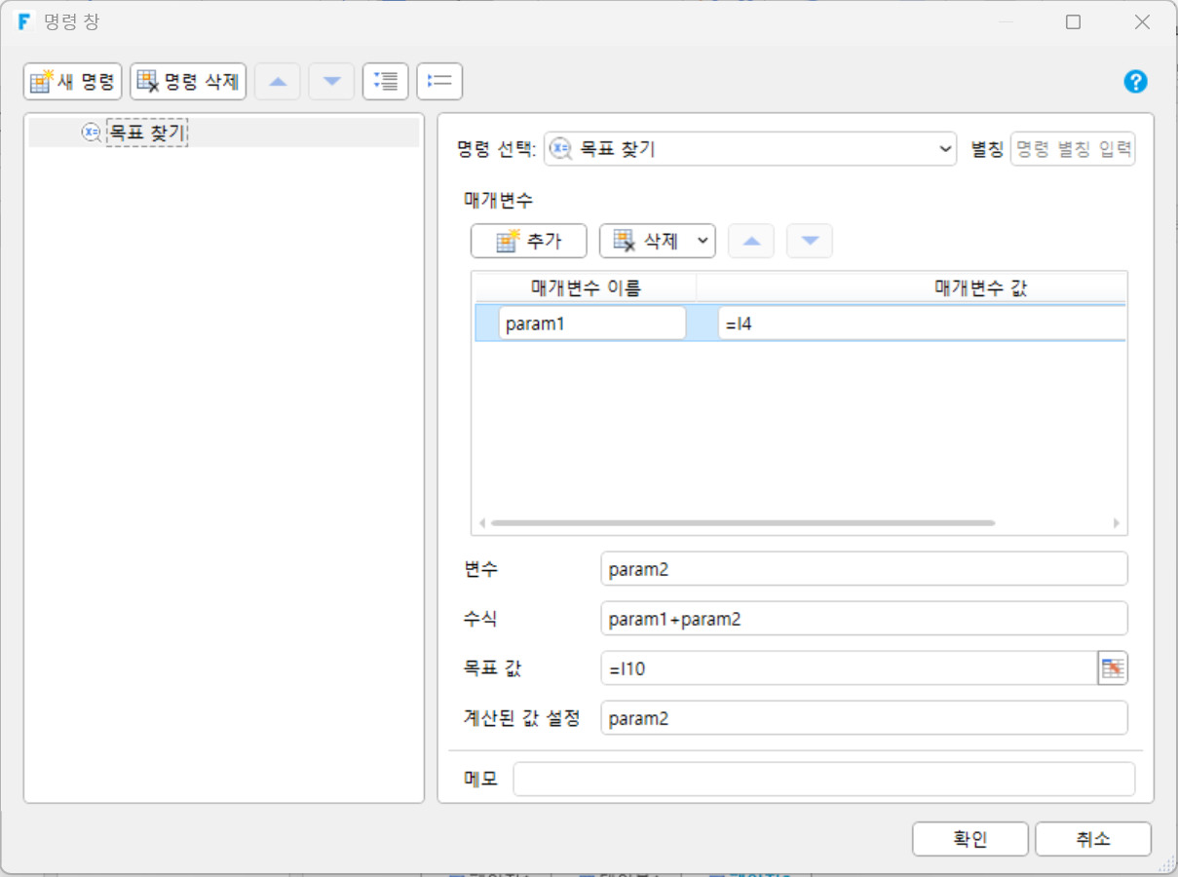Move the command down with the top toolbar arrow
This screenshot has width=1178, height=877.
pos(331,82)
